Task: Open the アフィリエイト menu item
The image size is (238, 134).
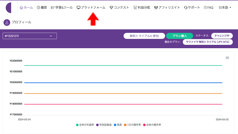Action: tap(167, 8)
